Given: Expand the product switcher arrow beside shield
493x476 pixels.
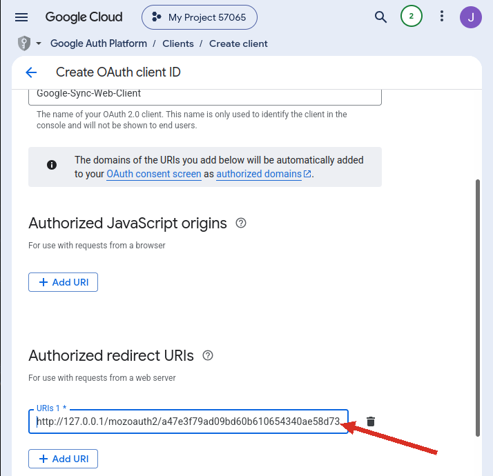Looking at the screenshot, I should (39, 43).
